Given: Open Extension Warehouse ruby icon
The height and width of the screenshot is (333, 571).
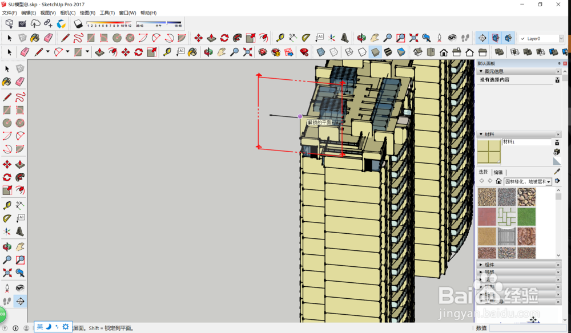Looking at the screenshot, I should (x=304, y=52).
